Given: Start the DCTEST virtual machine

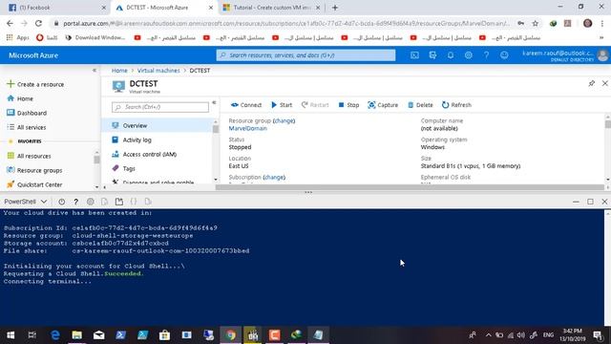Looking at the screenshot, I should pyautogui.click(x=282, y=105).
